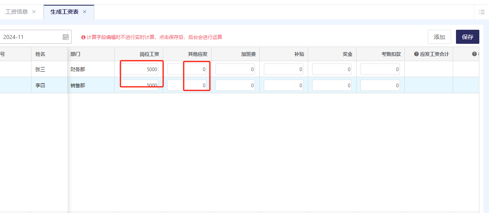
Task: Click the 保存 button
Action: [x=468, y=37]
